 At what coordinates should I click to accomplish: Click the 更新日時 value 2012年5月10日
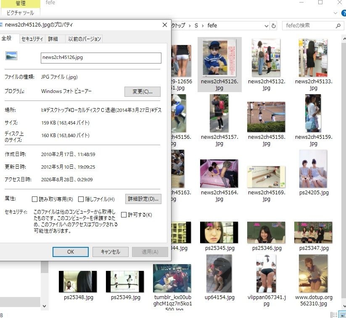coord(68,167)
